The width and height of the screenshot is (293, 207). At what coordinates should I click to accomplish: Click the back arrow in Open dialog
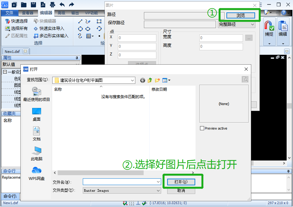(x=143, y=80)
